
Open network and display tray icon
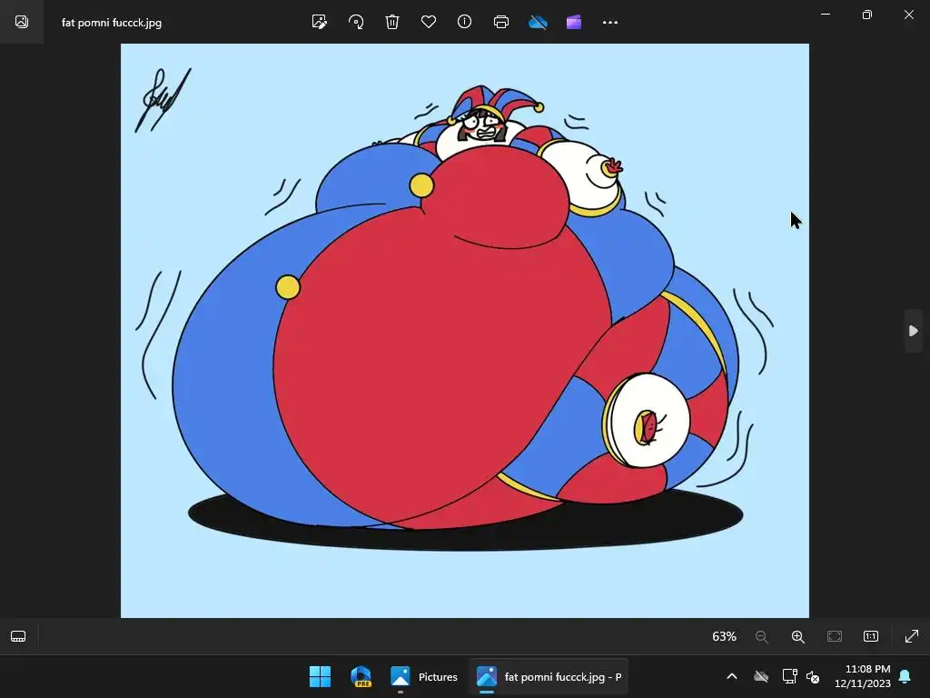pos(789,676)
